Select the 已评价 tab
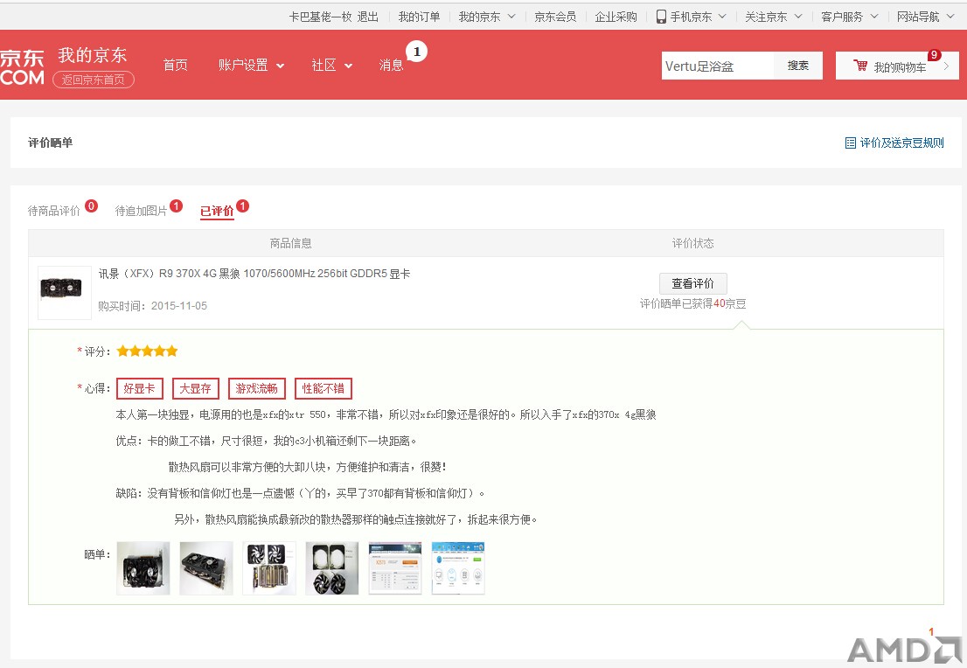967x668 pixels. 217,211
